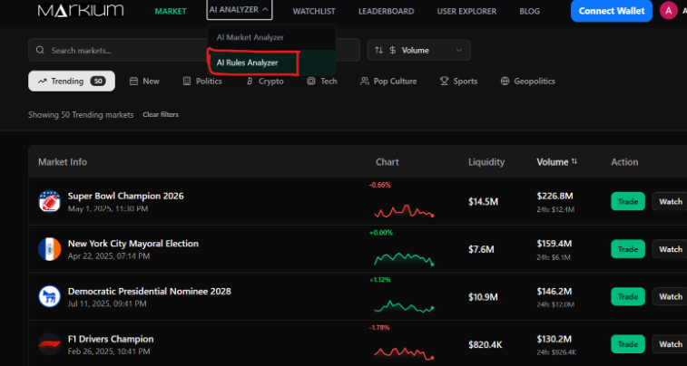Click the magnifier icon in the search bar
Viewport: 687px width, 366px height.
coord(40,51)
